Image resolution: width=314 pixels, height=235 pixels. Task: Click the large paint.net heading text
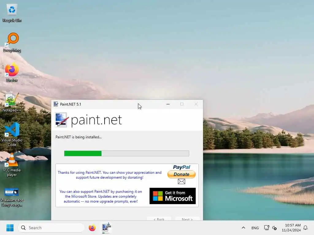[x=96, y=120]
